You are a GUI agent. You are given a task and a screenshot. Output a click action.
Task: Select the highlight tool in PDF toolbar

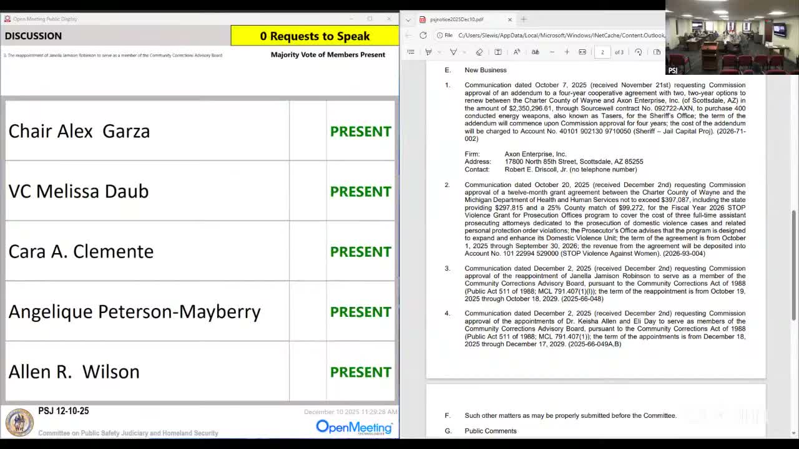point(429,52)
